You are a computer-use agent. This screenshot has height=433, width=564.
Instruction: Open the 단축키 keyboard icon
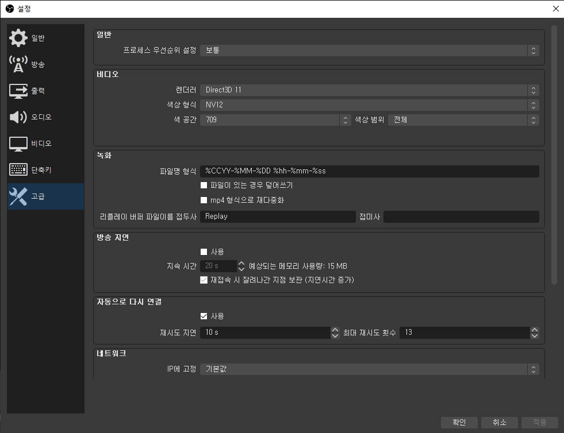18,169
